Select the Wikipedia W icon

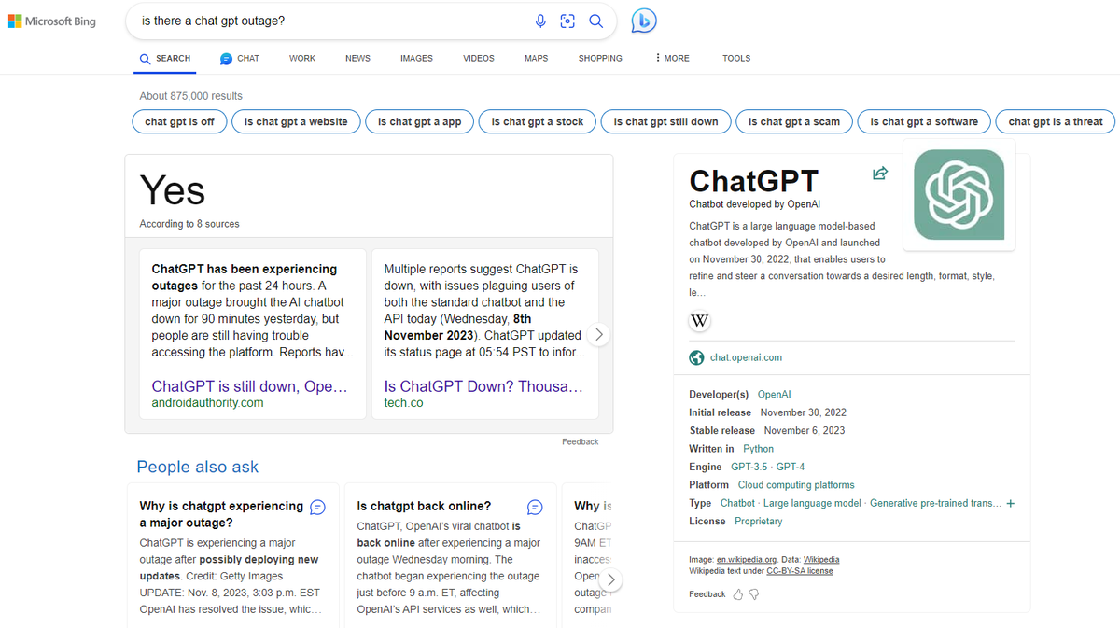[699, 320]
